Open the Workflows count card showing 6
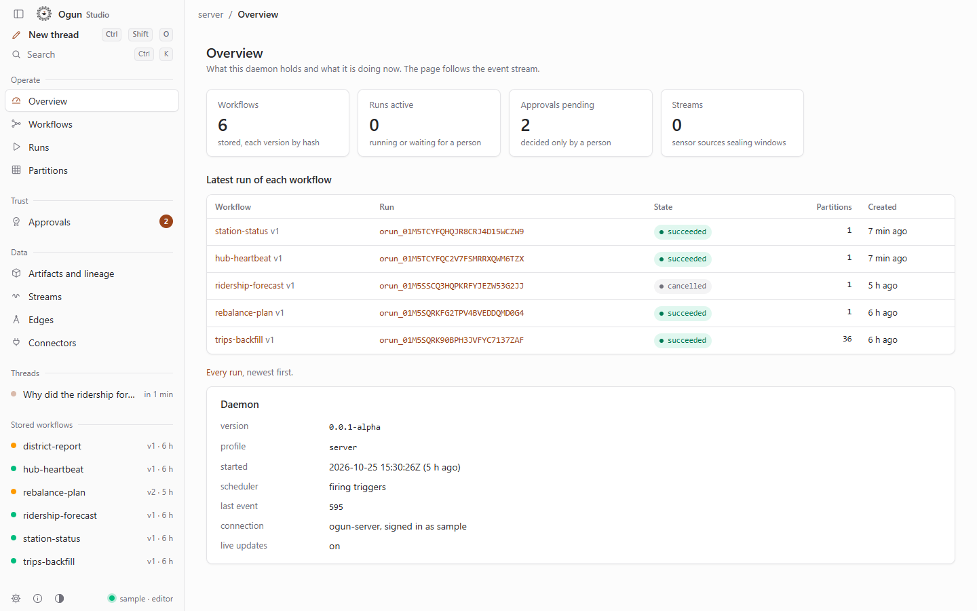 tap(277, 123)
